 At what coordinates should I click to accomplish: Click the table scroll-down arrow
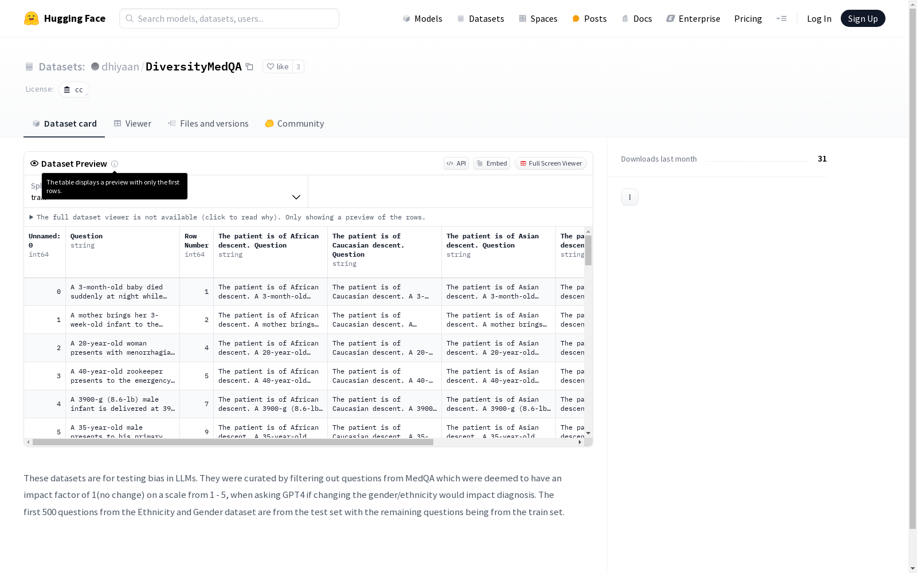(x=588, y=433)
